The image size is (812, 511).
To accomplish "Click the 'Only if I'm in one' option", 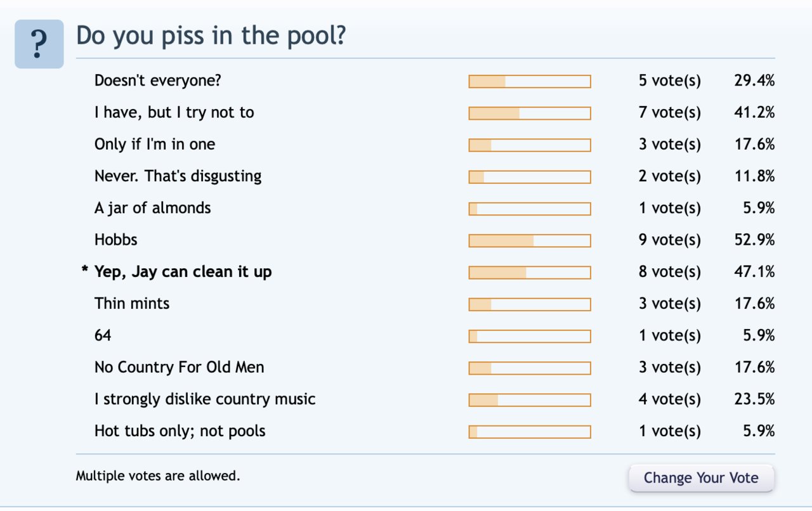I will tap(155, 145).
